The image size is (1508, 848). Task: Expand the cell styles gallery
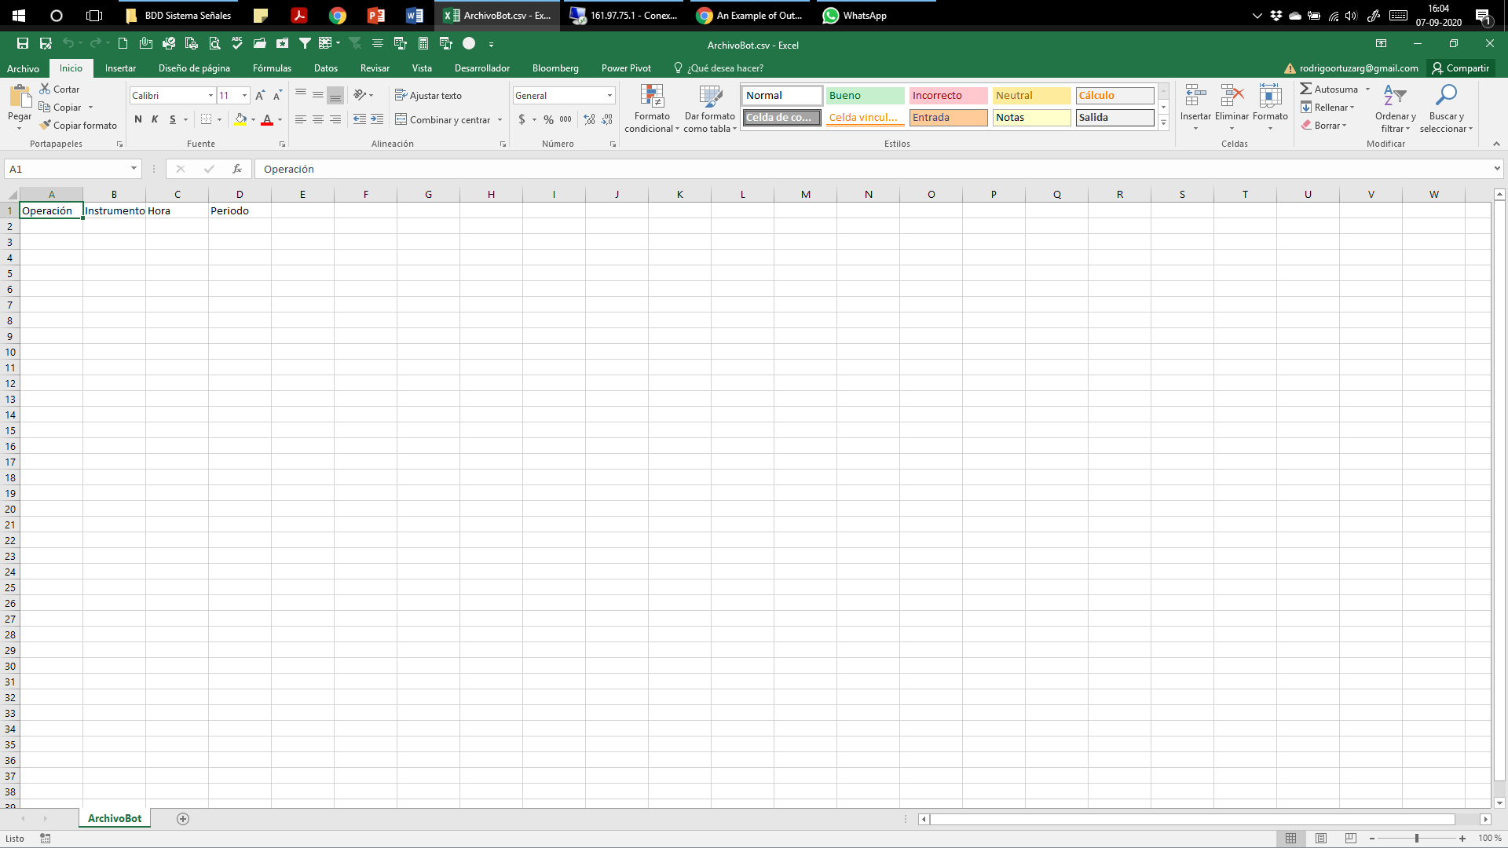1164,123
